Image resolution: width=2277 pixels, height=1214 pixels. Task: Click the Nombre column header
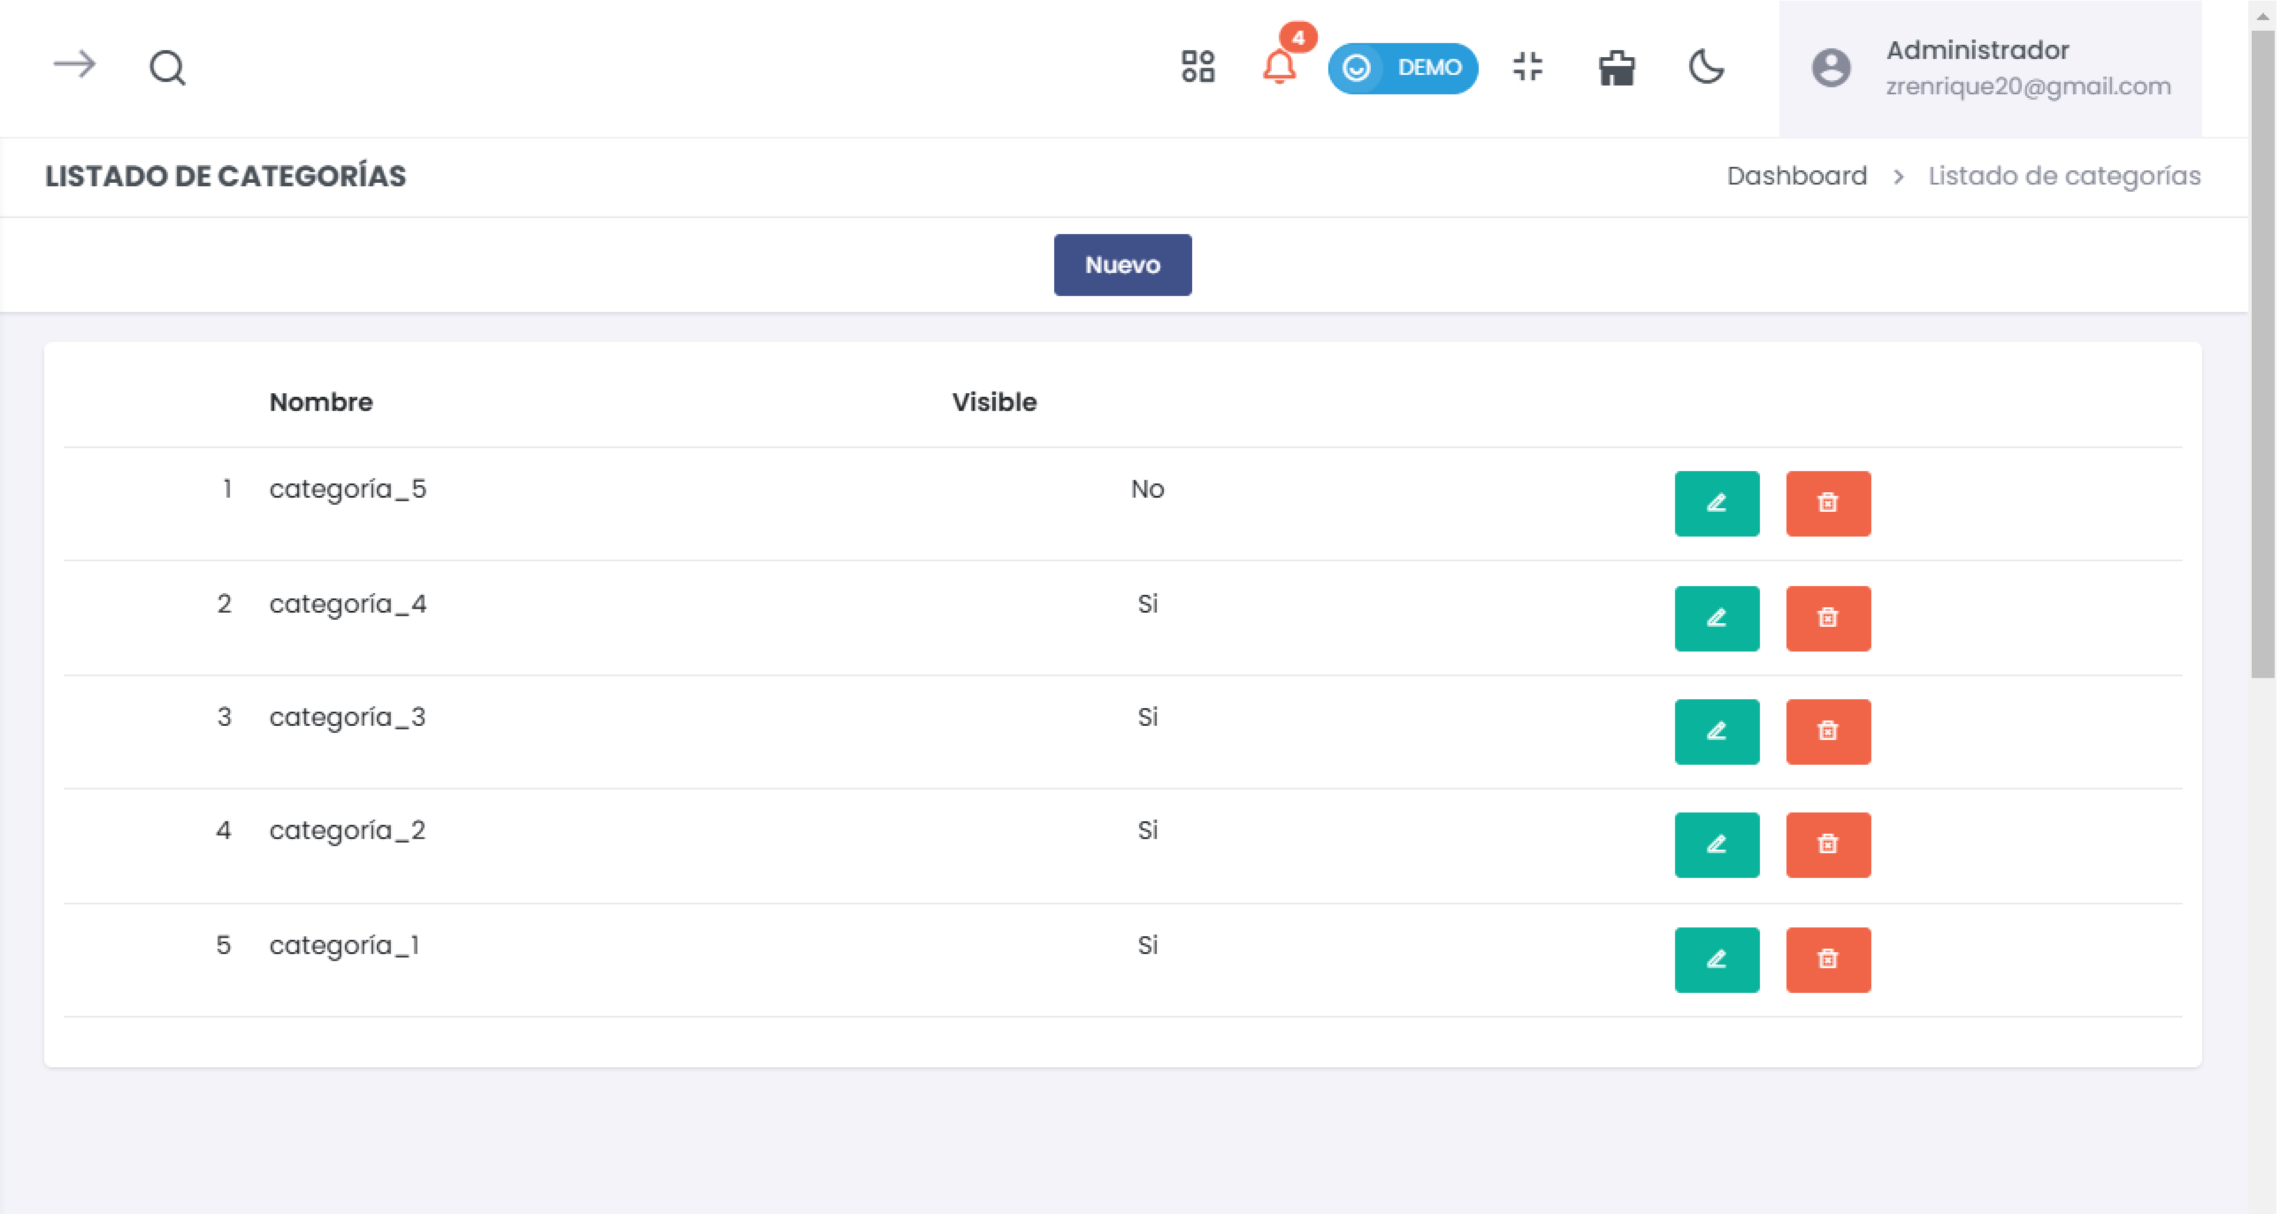pyautogui.click(x=321, y=402)
